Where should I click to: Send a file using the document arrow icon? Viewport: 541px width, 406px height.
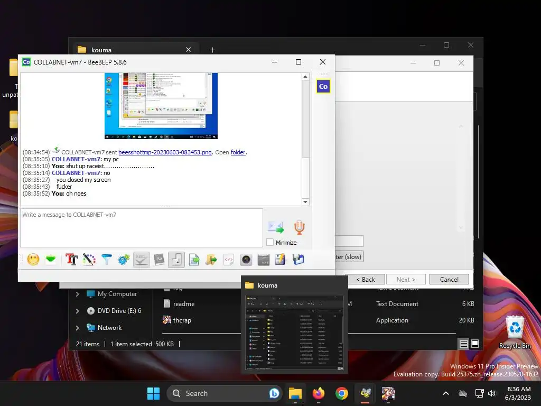click(194, 259)
